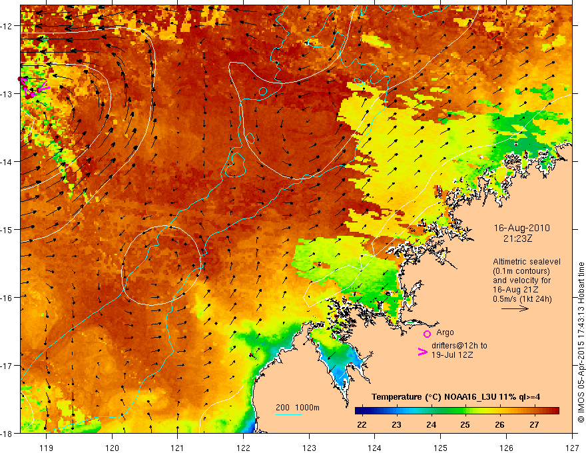Click the "Argo" legend label
The width and height of the screenshot is (586, 453).
coord(445,332)
